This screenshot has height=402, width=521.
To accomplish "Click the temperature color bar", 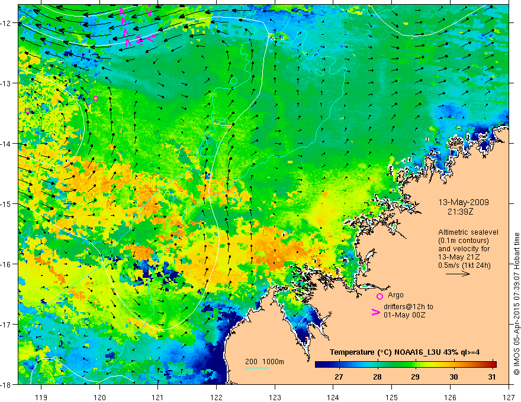I will (x=406, y=364).
